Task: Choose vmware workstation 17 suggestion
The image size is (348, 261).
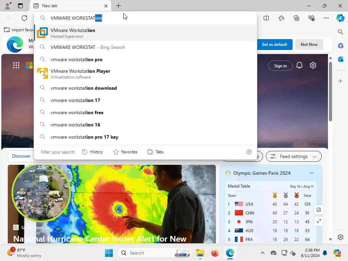Action: (145, 100)
